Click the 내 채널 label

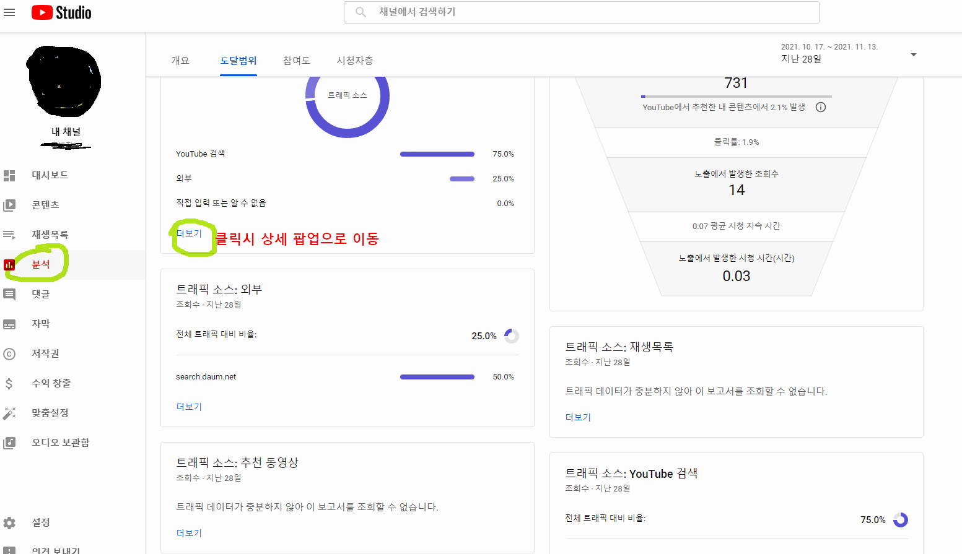tap(66, 132)
